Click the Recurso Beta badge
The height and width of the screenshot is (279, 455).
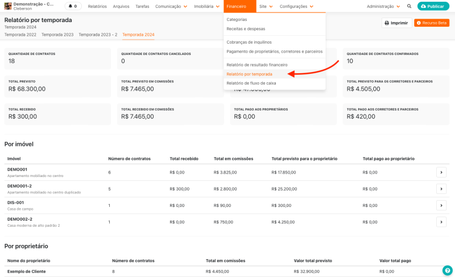(432, 23)
